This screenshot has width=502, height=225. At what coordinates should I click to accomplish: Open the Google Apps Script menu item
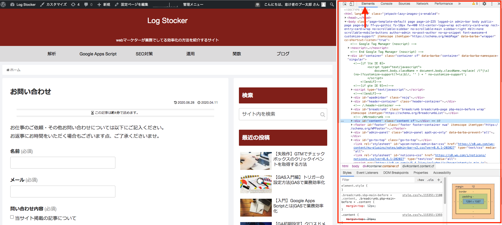click(98, 54)
